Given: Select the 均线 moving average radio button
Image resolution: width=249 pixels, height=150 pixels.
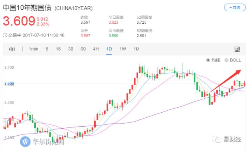Looking at the screenshot, I should click(x=208, y=60).
